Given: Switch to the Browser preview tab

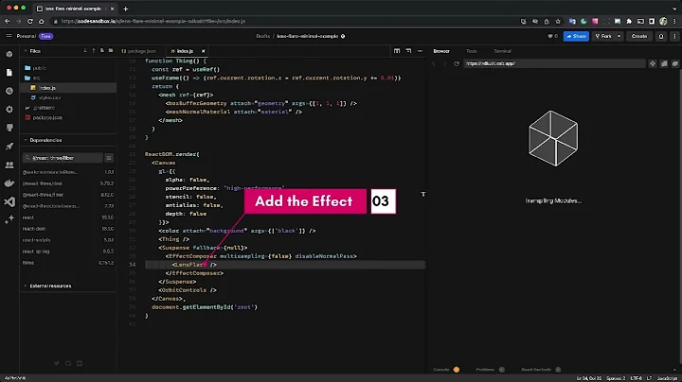Looking at the screenshot, I should (x=441, y=51).
